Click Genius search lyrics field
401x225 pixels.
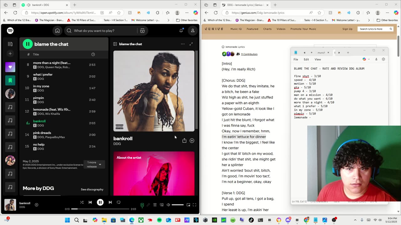[x=374, y=29]
